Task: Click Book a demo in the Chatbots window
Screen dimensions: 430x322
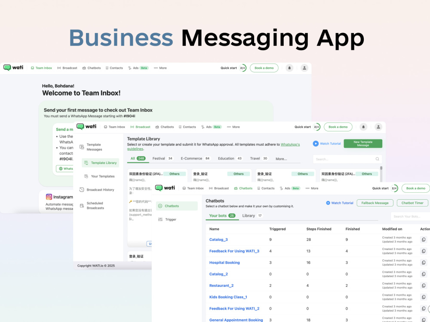Action: point(416,188)
